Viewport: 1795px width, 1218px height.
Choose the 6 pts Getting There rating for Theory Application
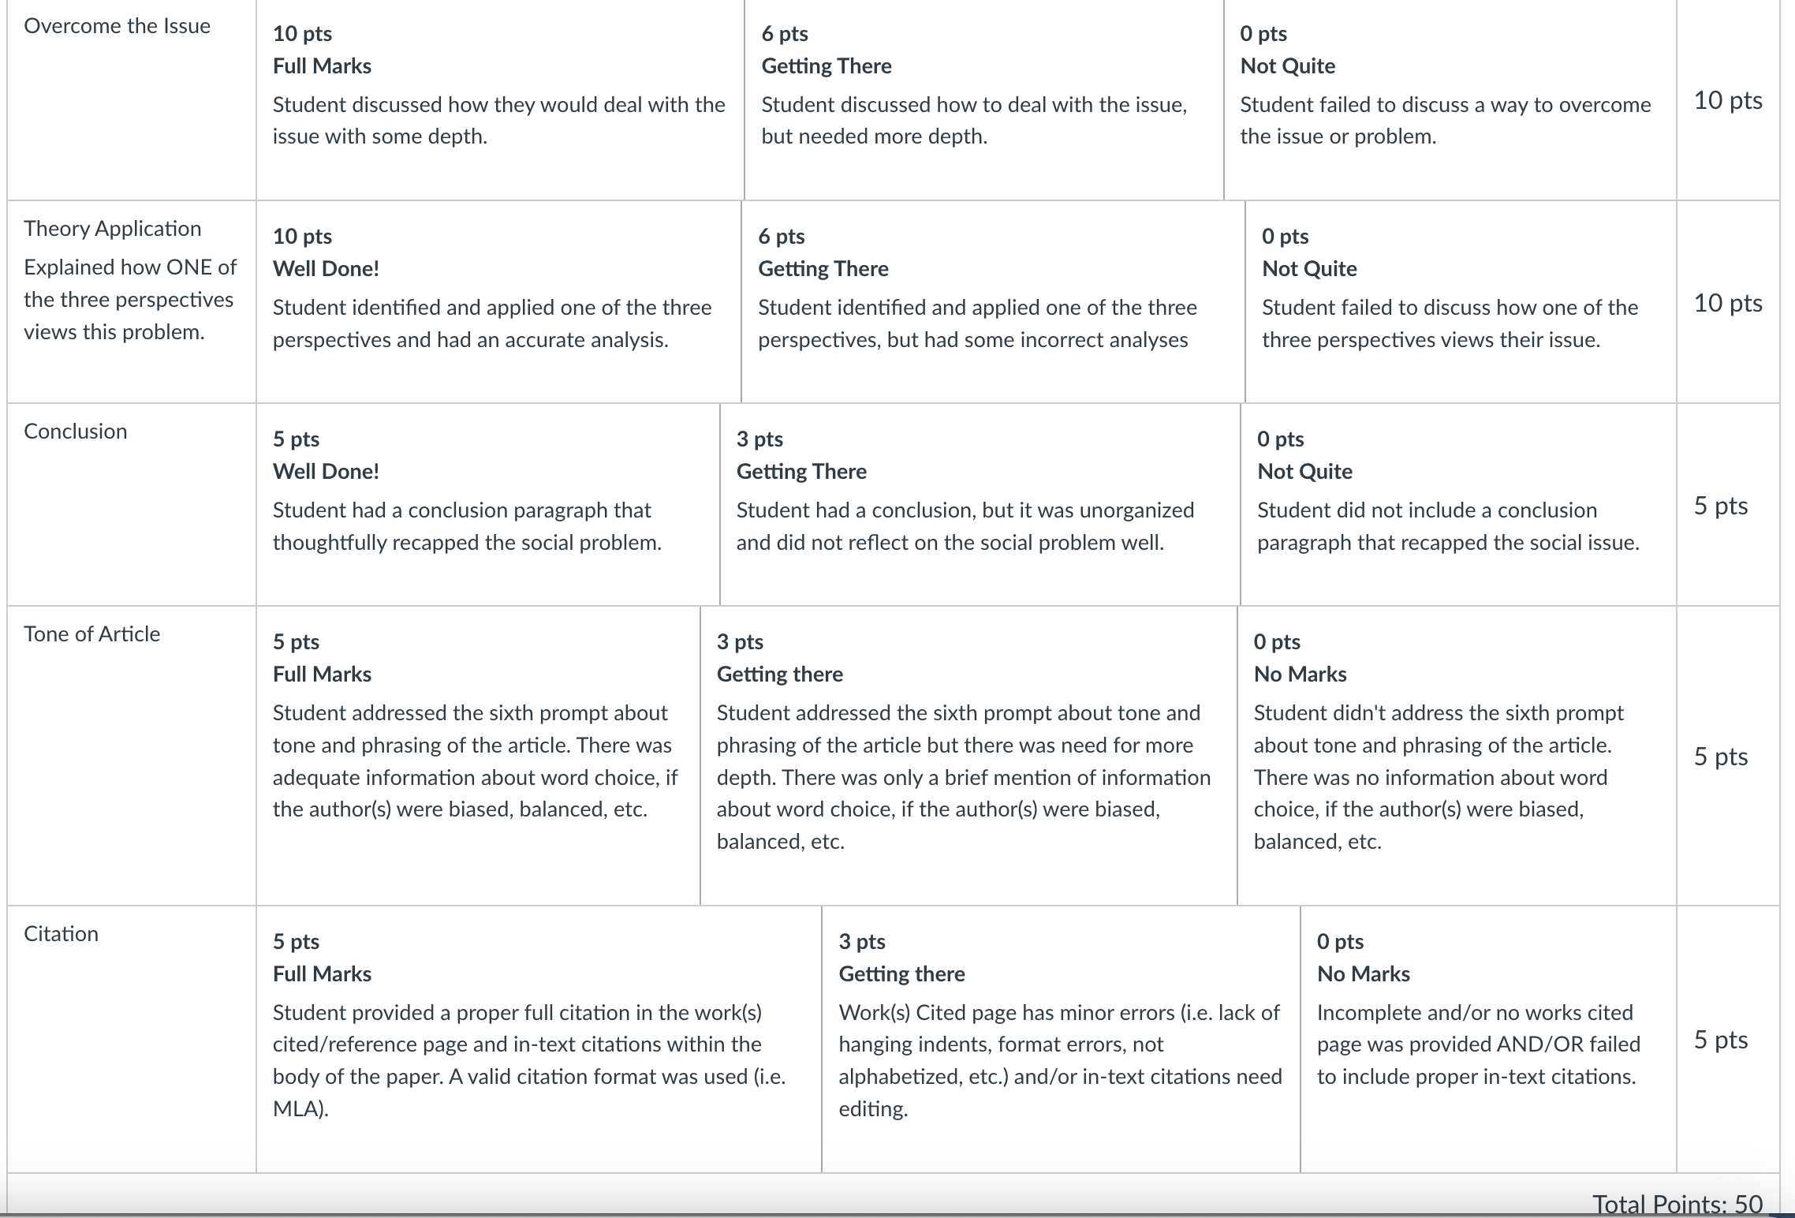pos(993,301)
